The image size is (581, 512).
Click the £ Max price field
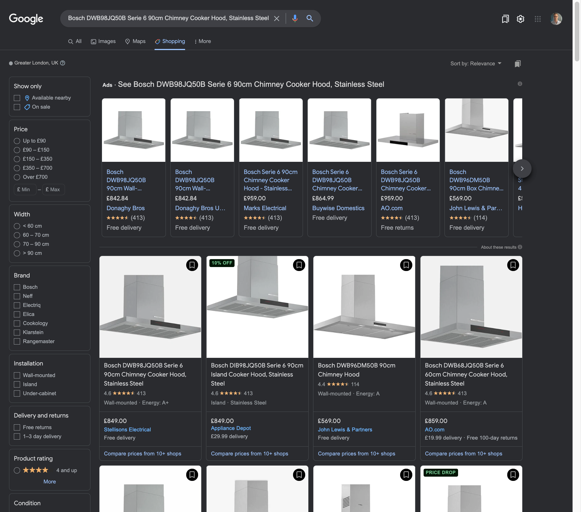[53, 190]
